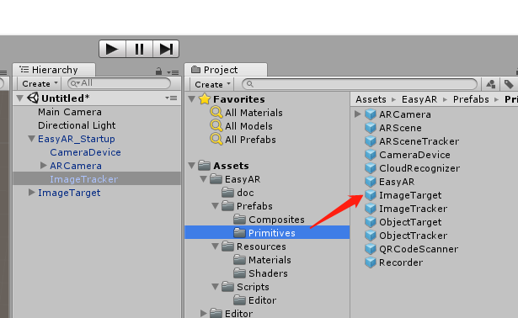Collapse the Assets folder arrow

pos(191,166)
